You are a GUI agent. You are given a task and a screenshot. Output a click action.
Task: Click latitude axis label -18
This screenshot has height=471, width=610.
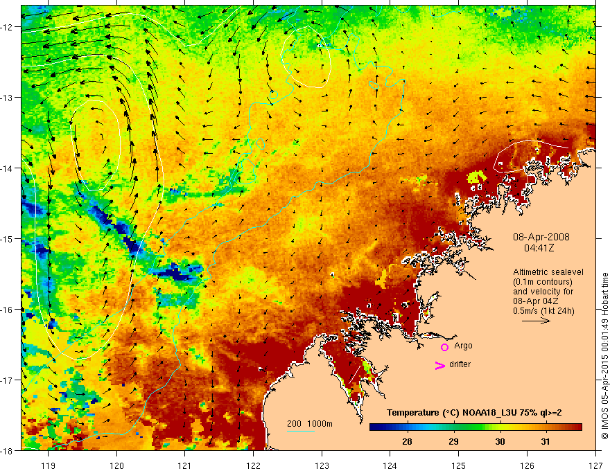[6, 450]
